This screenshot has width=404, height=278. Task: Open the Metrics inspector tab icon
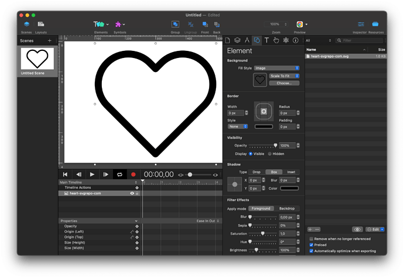[247, 40]
